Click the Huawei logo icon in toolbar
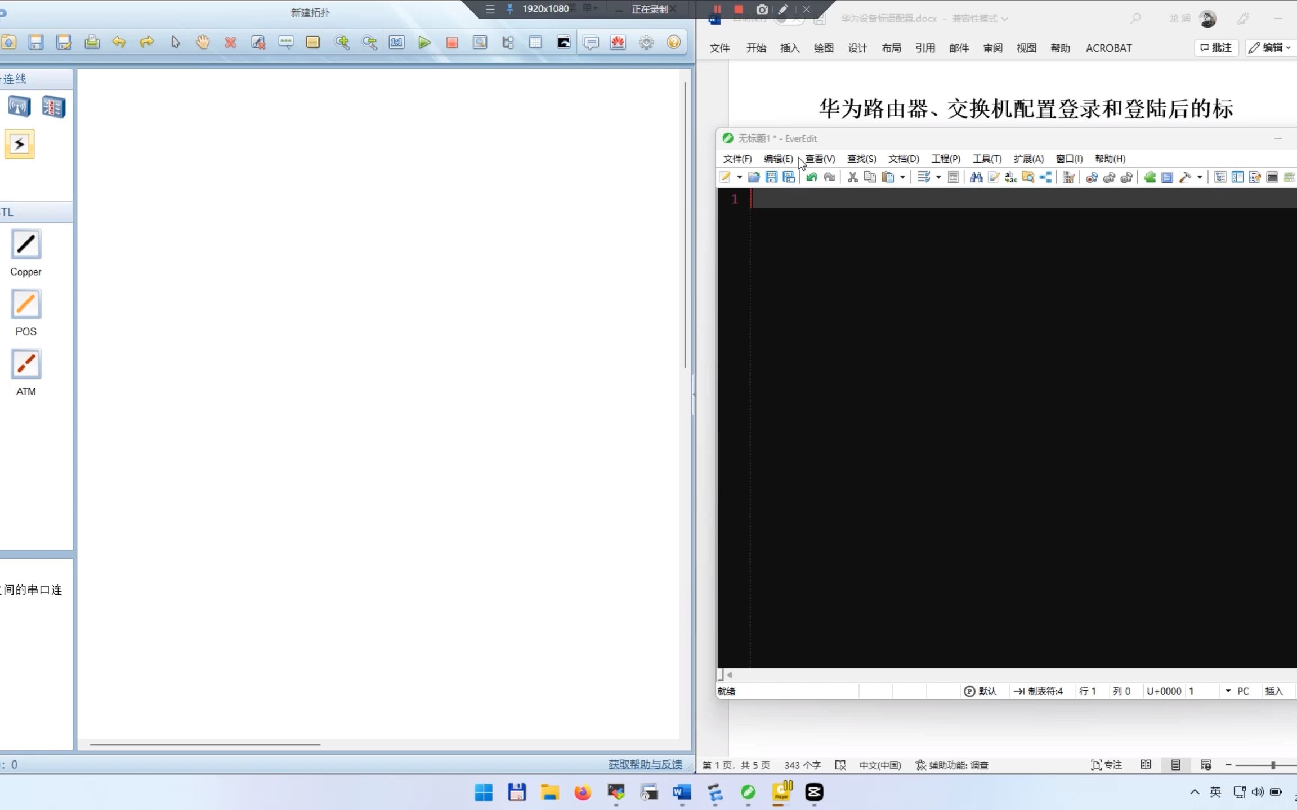The height and width of the screenshot is (810, 1297). pyautogui.click(x=618, y=43)
